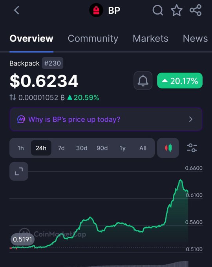Tap the Backpack coin name
The width and height of the screenshot is (212, 267).
pyautogui.click(x=24, y=63)
